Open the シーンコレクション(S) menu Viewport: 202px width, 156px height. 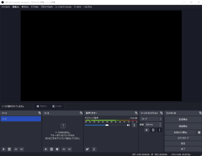click(63, 7)
